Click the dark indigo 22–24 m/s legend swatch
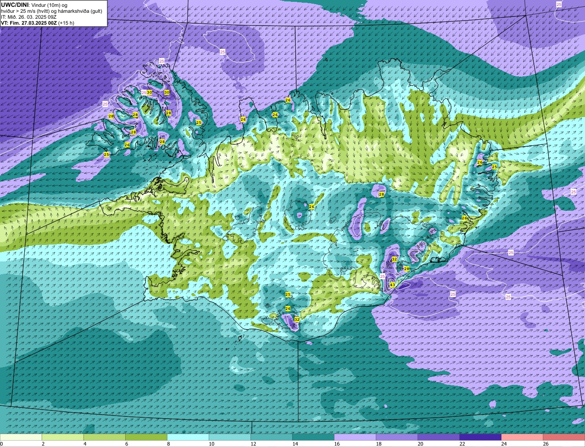This screenshot has width=585, height=447. [481, 437]
